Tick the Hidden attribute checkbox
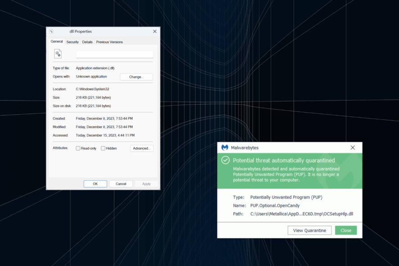399x266 pixels. tap(103, 148)
